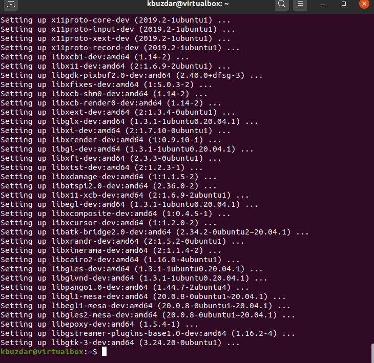The width and height of the screenshot is (374, 363).
Task: Open a new terminal tab
Action: [x=11, y=4]
